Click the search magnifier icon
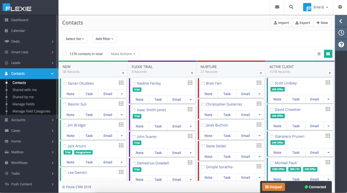The height and width of the screenshot is (193, 347). (291, 7)
